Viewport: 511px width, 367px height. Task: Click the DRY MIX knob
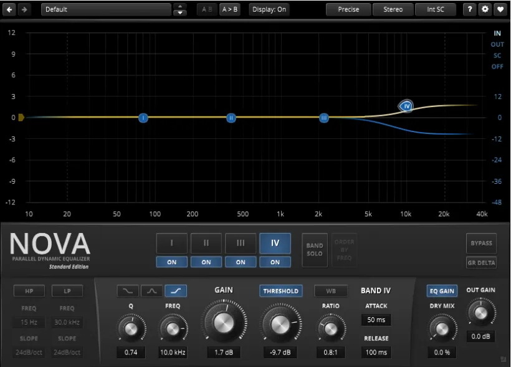point(442,329)
